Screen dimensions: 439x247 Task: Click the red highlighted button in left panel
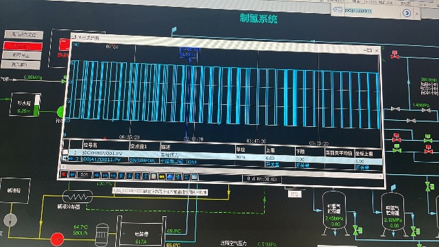click(x=23, y=46)
